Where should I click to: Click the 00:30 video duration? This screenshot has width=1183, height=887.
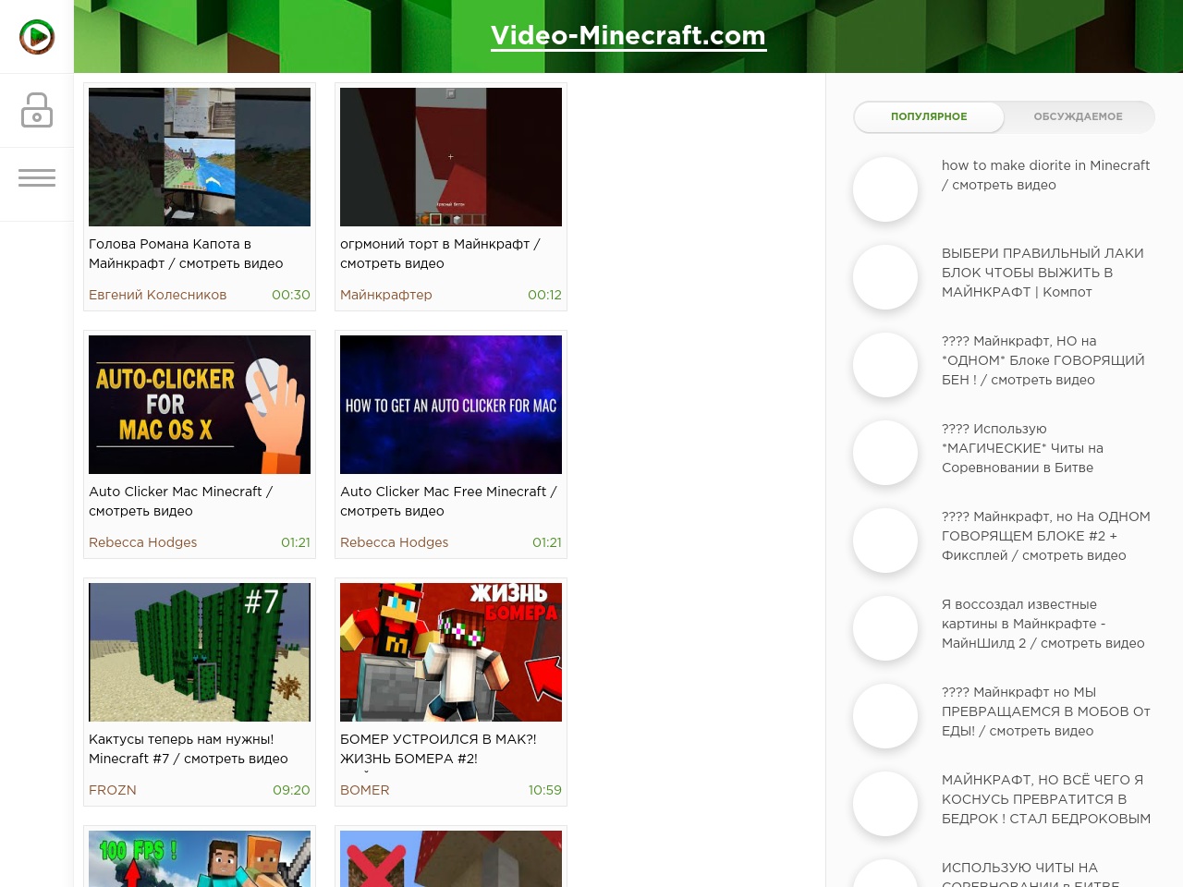tap(291, 295)
